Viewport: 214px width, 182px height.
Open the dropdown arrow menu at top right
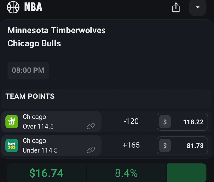click(197, 7)
